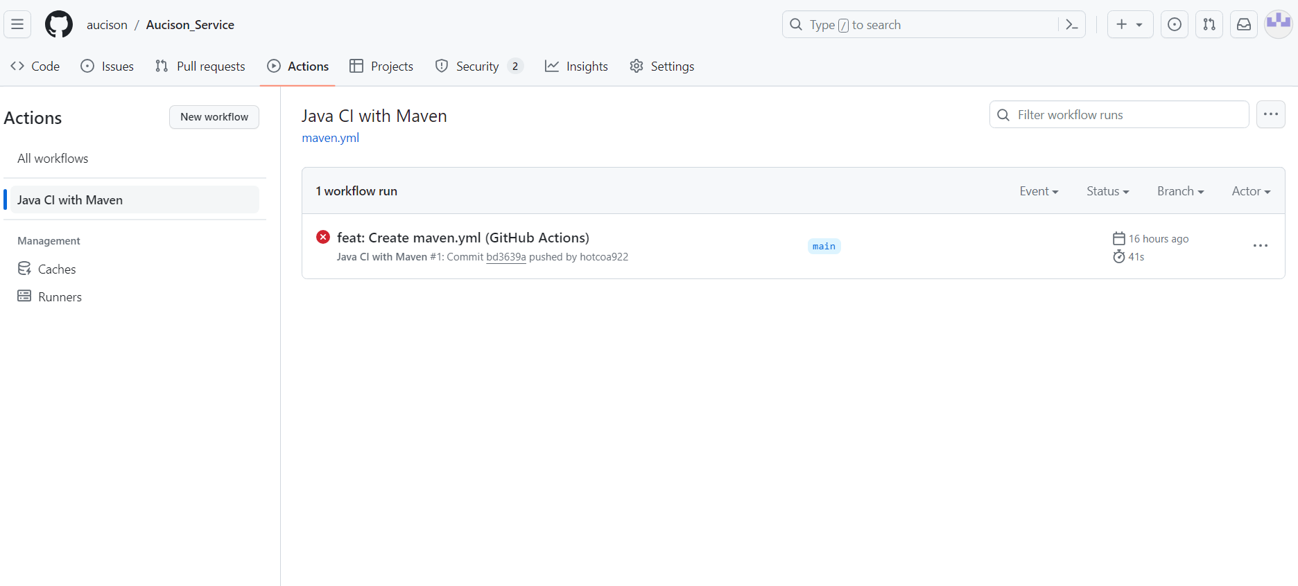Open the Aucison_Service repository link
The height and width of the screenshot is (586, 1298).
point(190,25)
